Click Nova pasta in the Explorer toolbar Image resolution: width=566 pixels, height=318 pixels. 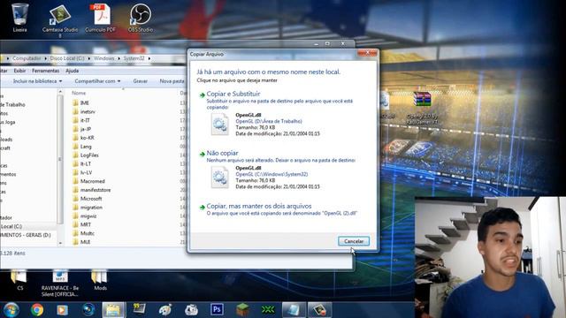click(172, 81)
